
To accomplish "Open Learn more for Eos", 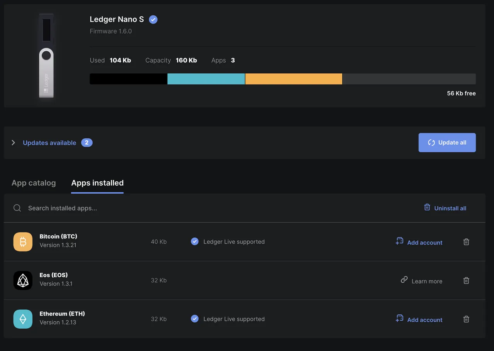I will (x=421, y=280).
